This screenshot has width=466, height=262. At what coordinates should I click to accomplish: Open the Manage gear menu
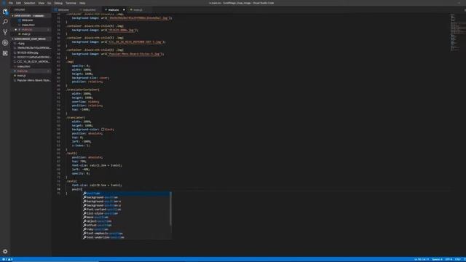5,251
